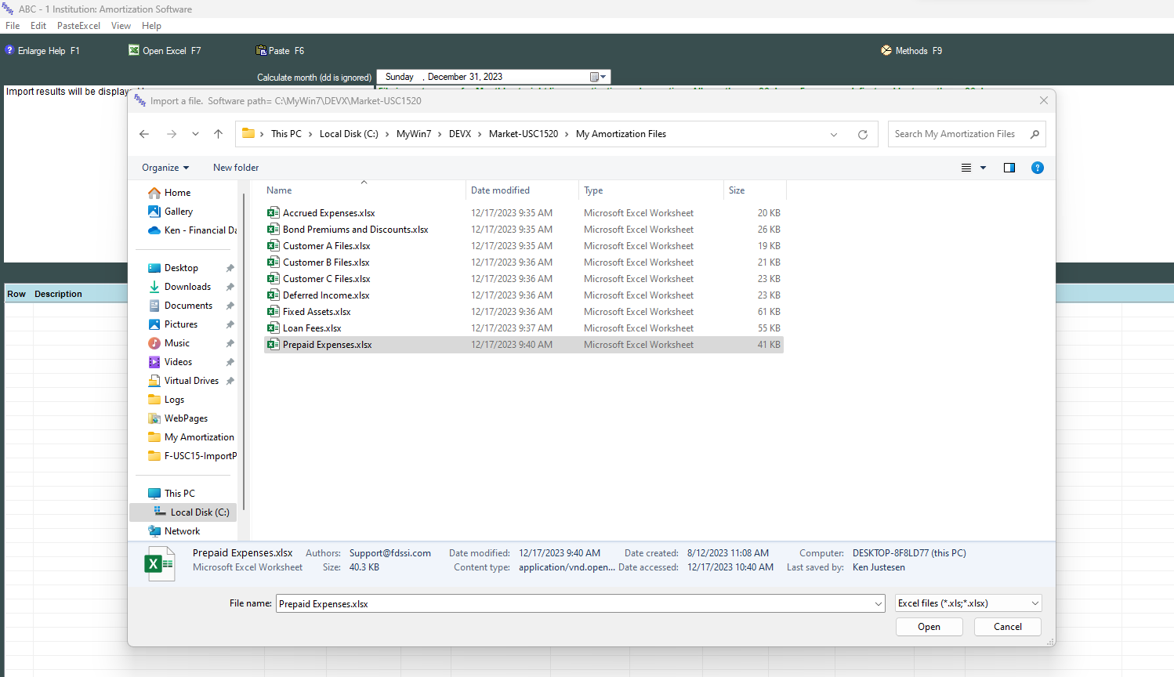Screen dimensions: 1174x677
Task: Open WebPages folder in navigation pane
Action: pos(186,418)
